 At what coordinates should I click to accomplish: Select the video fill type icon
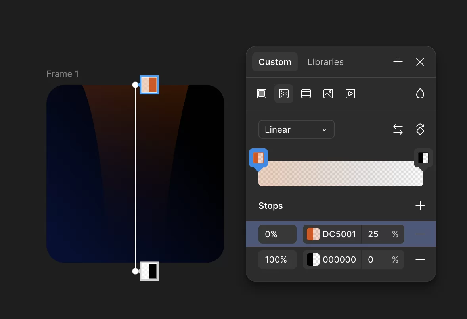[x=350, y=94]
